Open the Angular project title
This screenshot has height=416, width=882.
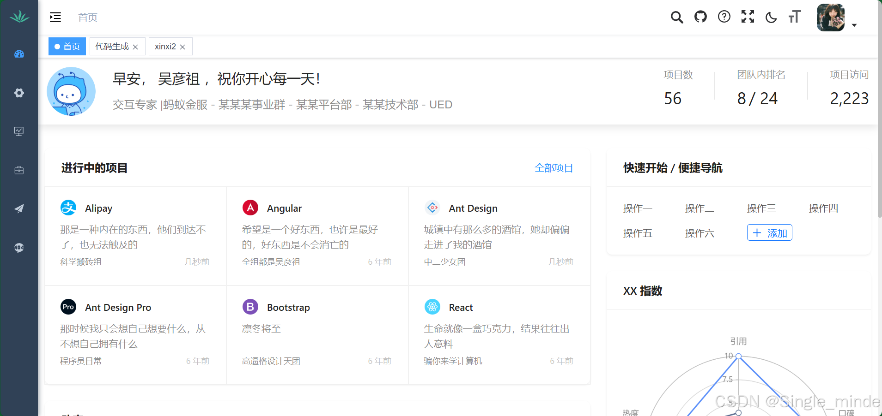tap(284, 208)
